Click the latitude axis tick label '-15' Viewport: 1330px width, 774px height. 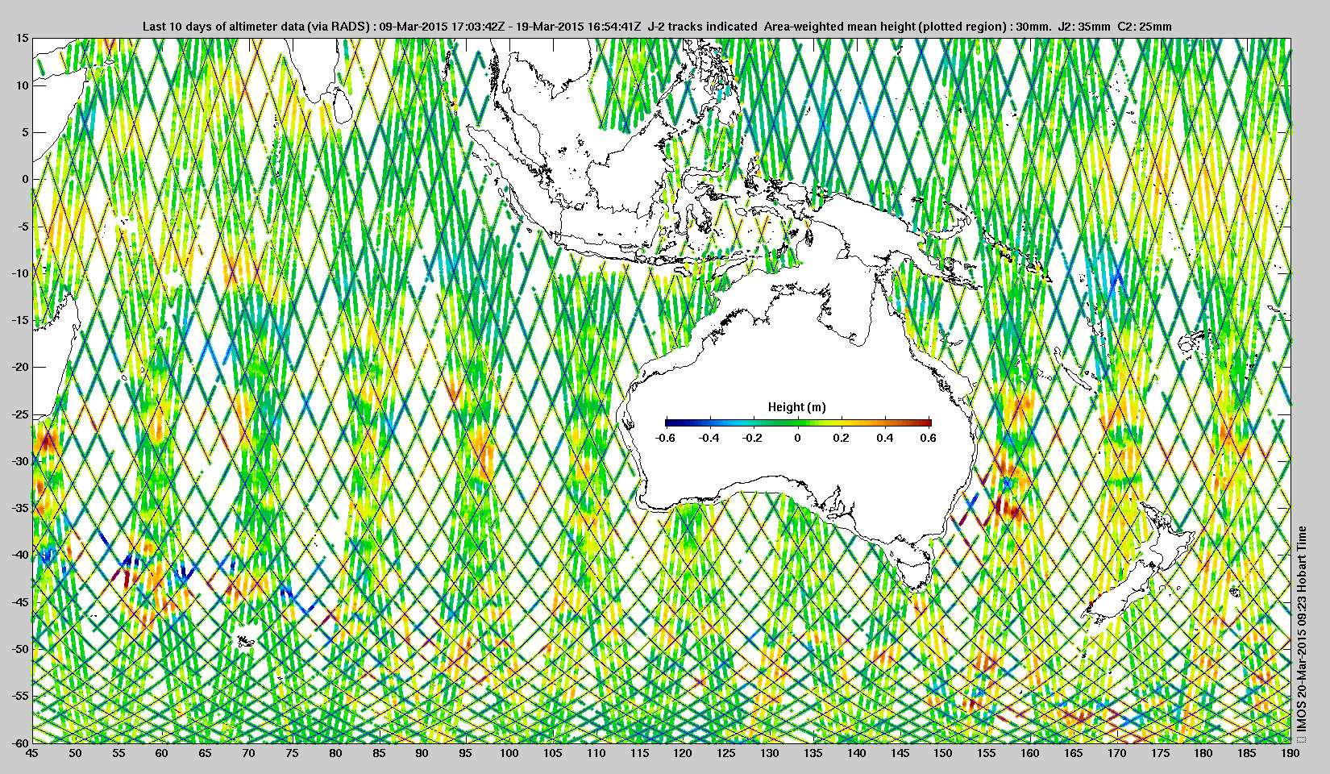click(21, 320)
